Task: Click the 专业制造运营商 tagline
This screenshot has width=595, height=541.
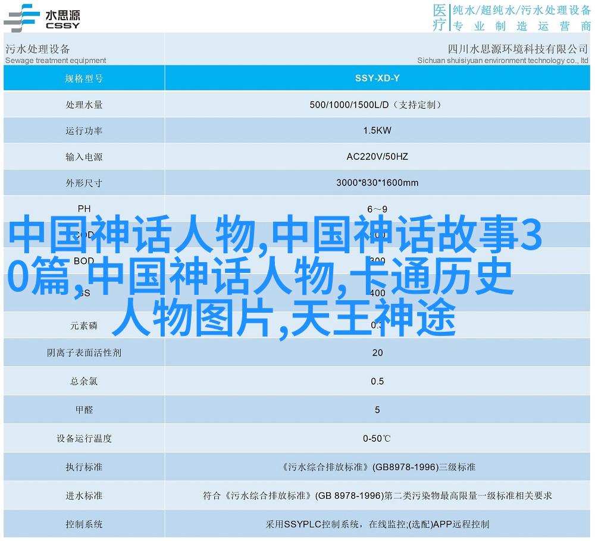Action: [x=521, y=26]
